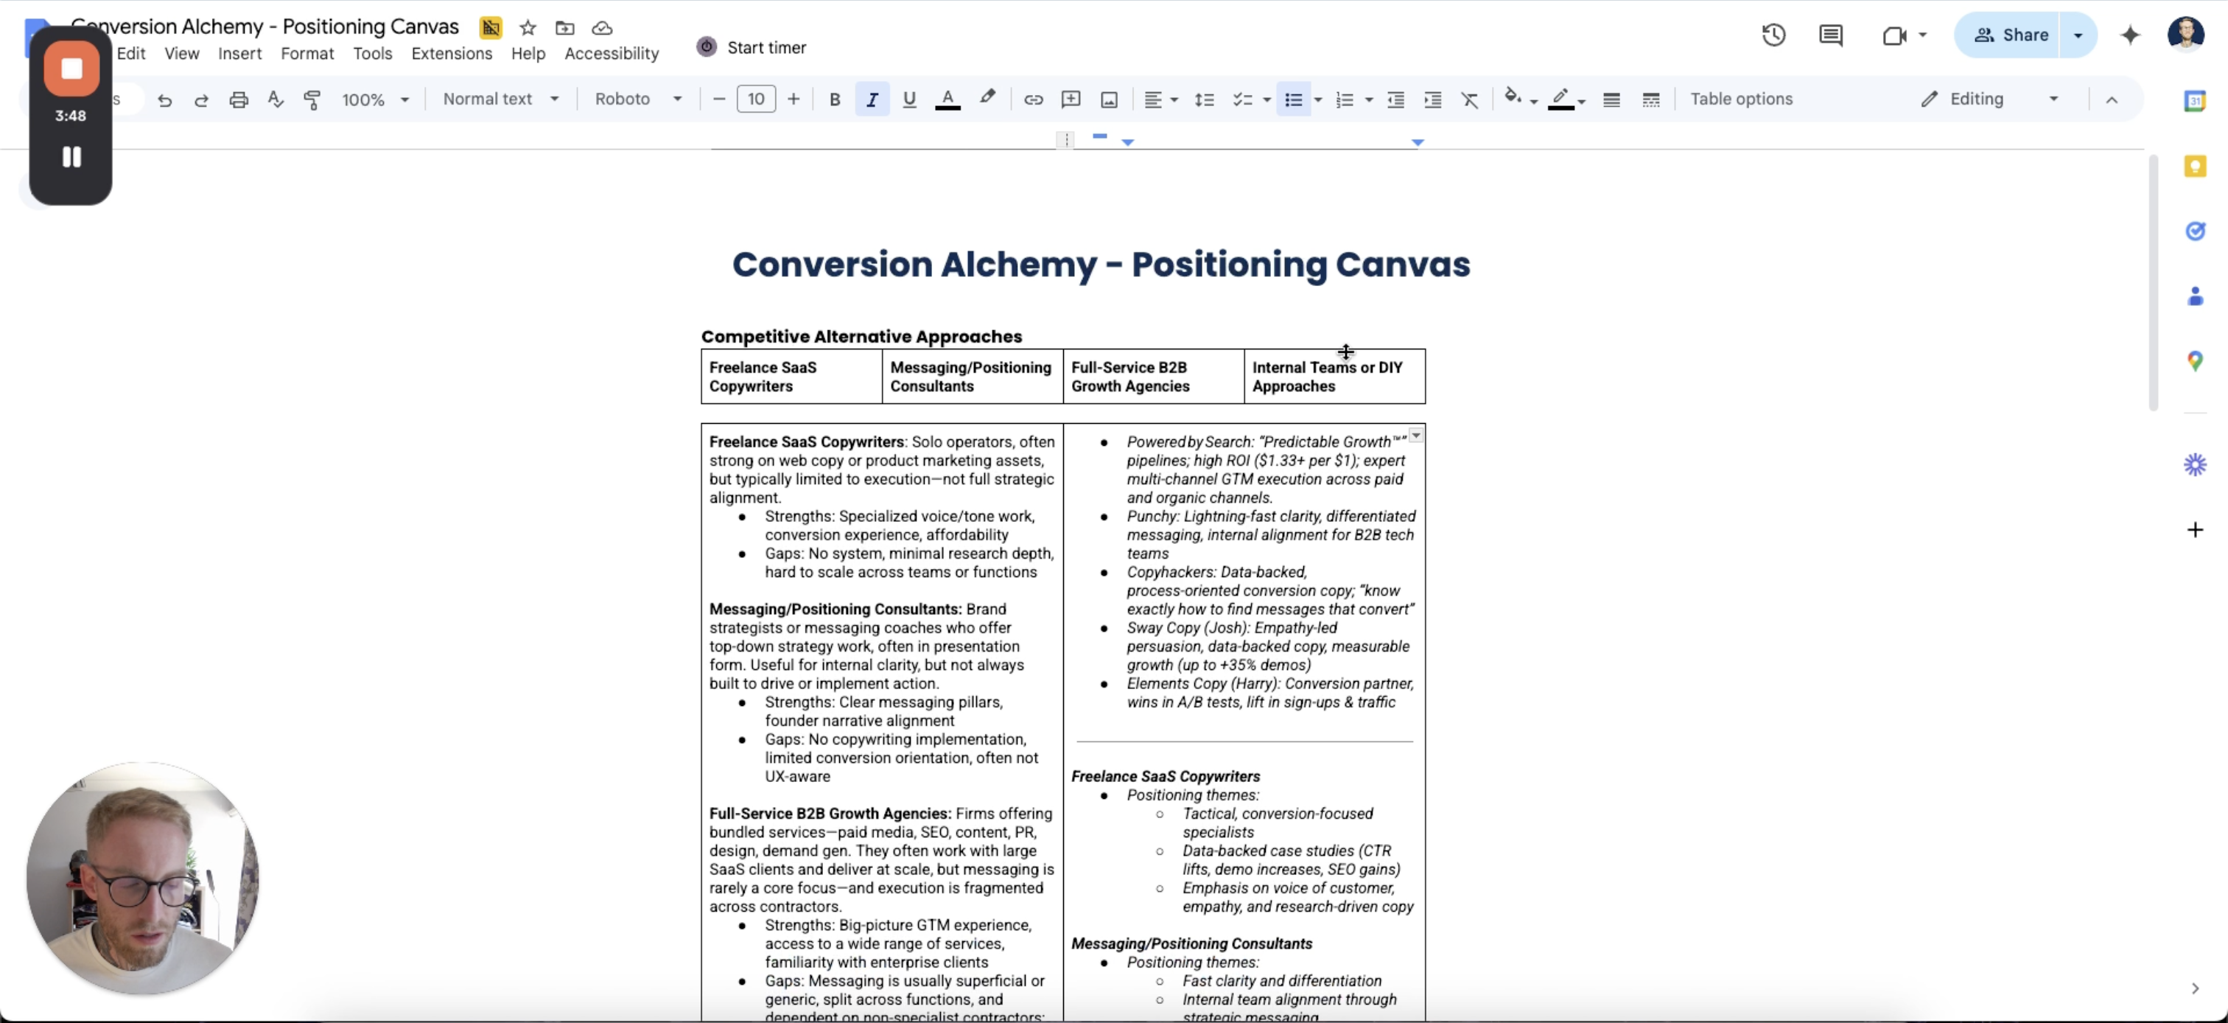Viewport: 2228px width, 1023px height.
Task: Click the Add comment toolbar icon
Action: pos(1071,99)
